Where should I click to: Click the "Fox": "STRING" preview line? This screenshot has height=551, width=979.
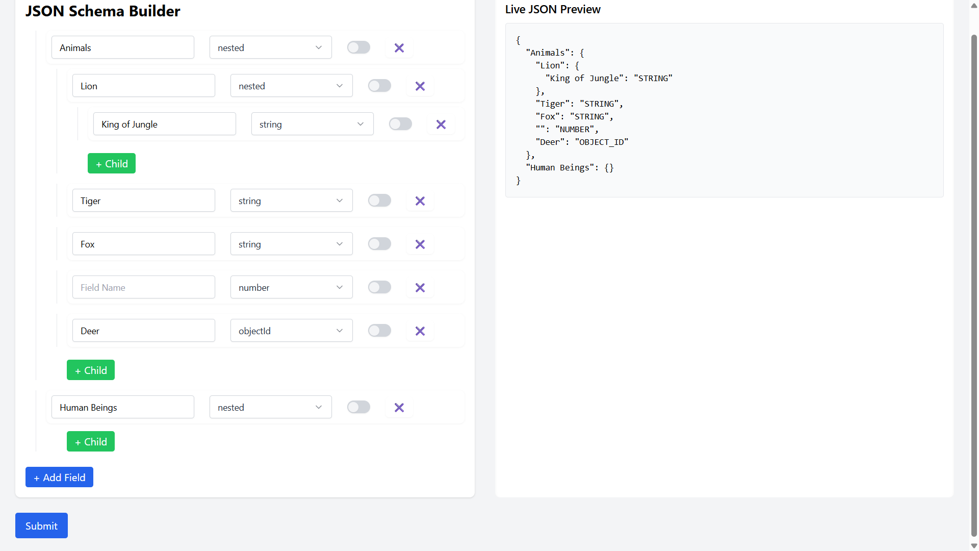coord(575,116)
